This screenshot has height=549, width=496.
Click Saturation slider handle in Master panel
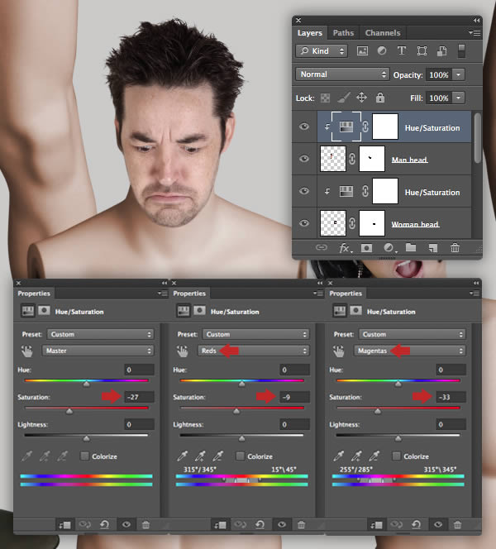69,412
